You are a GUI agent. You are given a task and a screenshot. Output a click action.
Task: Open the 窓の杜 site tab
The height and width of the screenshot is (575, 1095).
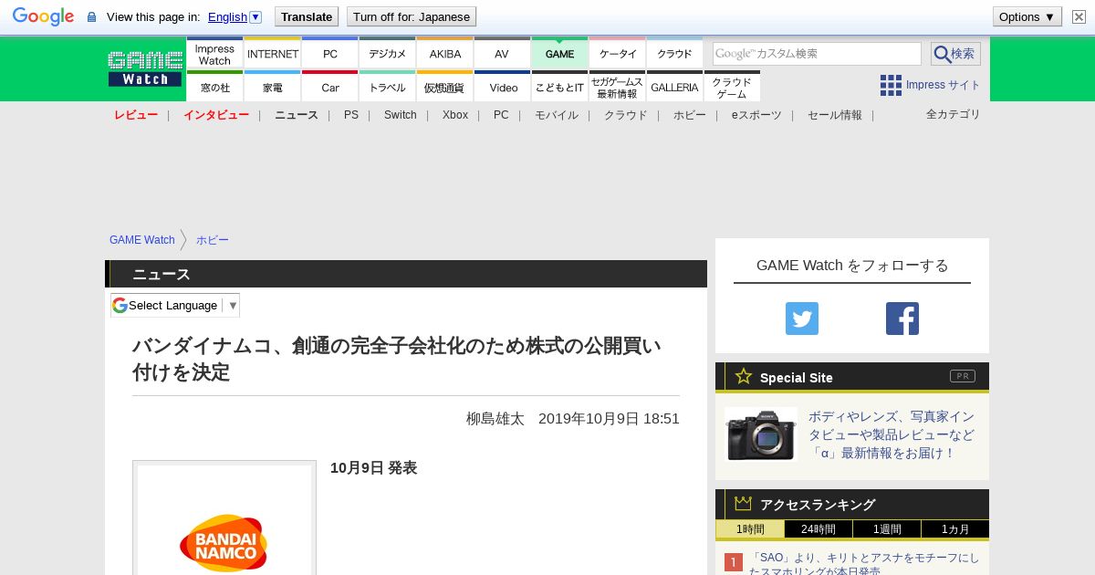click(214, 87)
